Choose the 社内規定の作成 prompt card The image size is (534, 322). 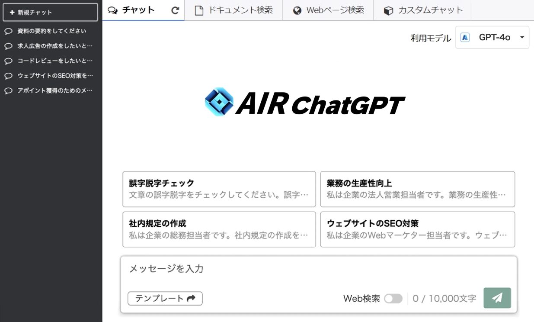(x=219, y=229)
